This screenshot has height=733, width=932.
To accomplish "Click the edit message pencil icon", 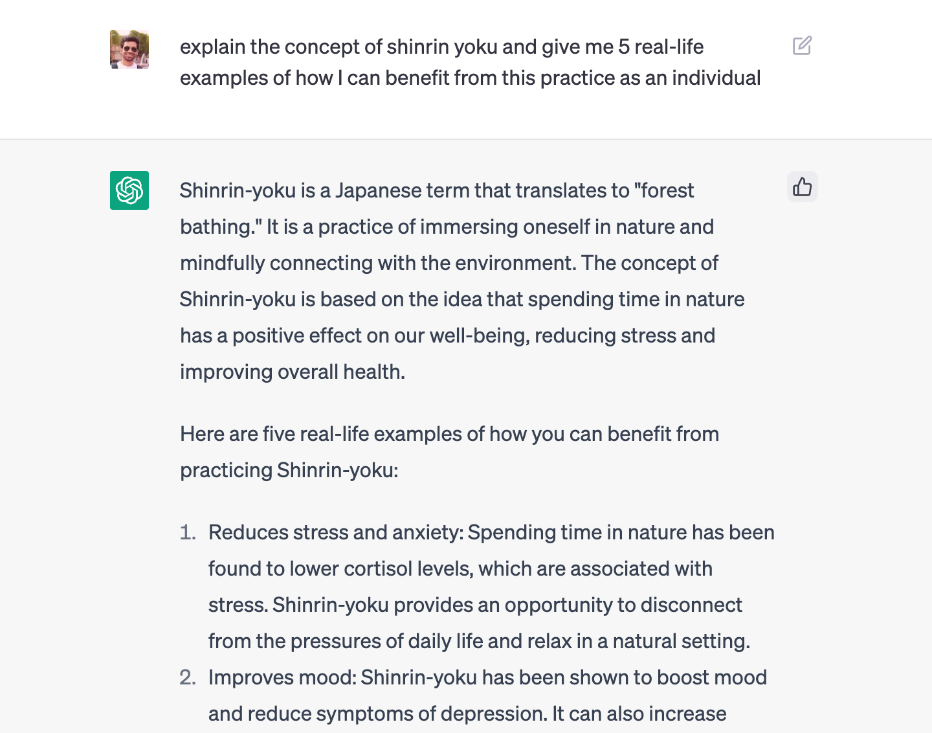I will tap(802, 46).
